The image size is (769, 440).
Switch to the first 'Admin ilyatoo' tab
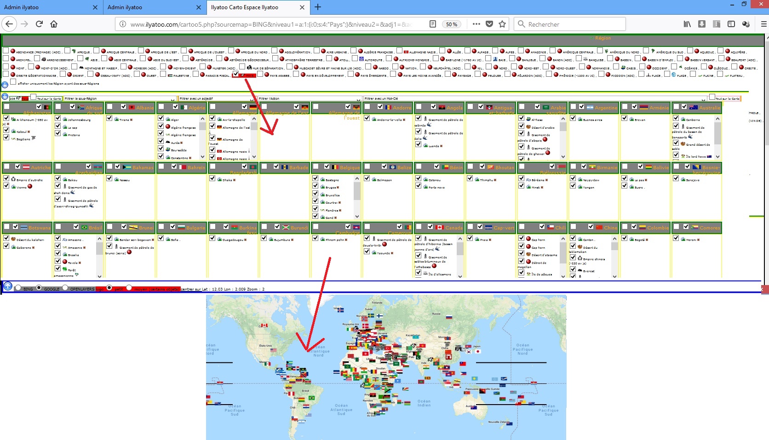pyautogui.click(x=46, y=7)
